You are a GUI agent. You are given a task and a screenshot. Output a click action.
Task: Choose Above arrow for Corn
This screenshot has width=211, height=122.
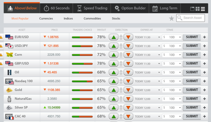click(x=114, y=55)
